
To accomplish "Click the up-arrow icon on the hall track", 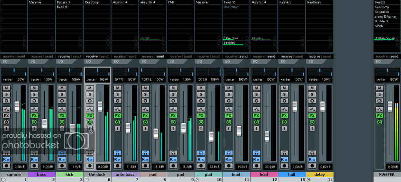I will coord(284,128).
